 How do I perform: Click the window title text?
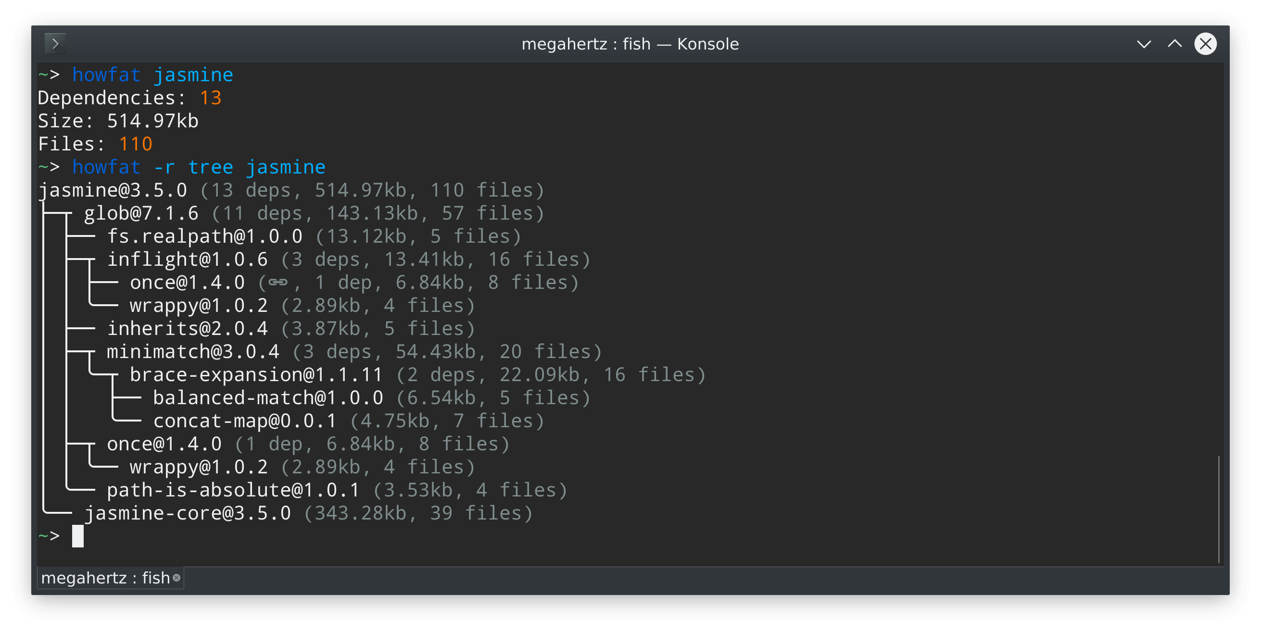(x=630, y=44)
